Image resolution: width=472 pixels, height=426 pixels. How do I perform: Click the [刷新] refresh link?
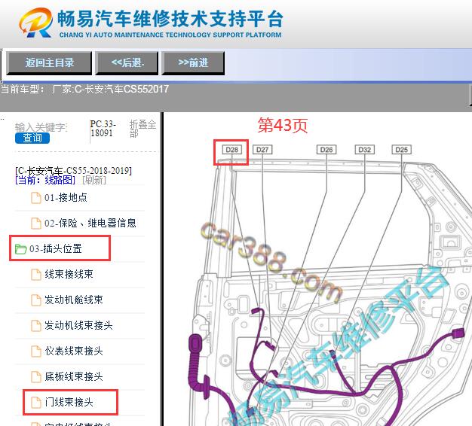coord(94,180)
